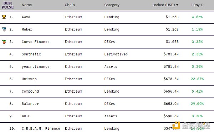Toggle the Locked (USD) sort arrow
Image resolution: width=214 pixels, height=133 pixels.
pos(177,5)
